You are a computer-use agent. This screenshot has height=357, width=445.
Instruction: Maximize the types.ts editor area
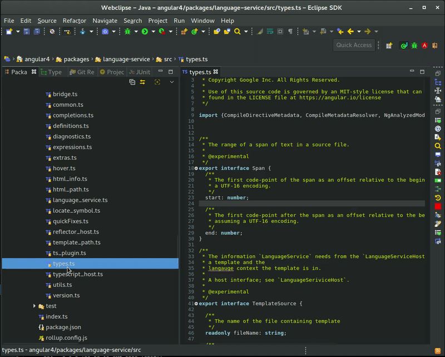(x=422, y=72)
